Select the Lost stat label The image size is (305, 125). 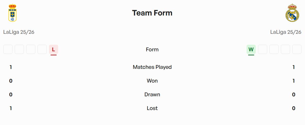click(152, 108)
